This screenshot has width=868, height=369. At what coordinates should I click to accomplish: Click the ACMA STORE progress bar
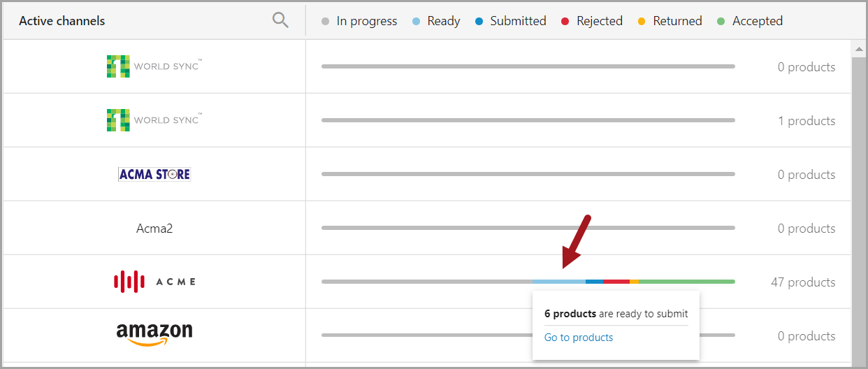coord(528,174)
